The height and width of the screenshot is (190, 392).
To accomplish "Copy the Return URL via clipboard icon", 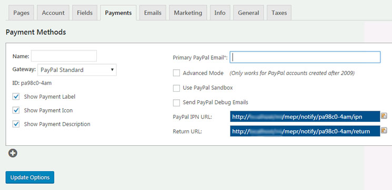I will [x=384, y=130].
